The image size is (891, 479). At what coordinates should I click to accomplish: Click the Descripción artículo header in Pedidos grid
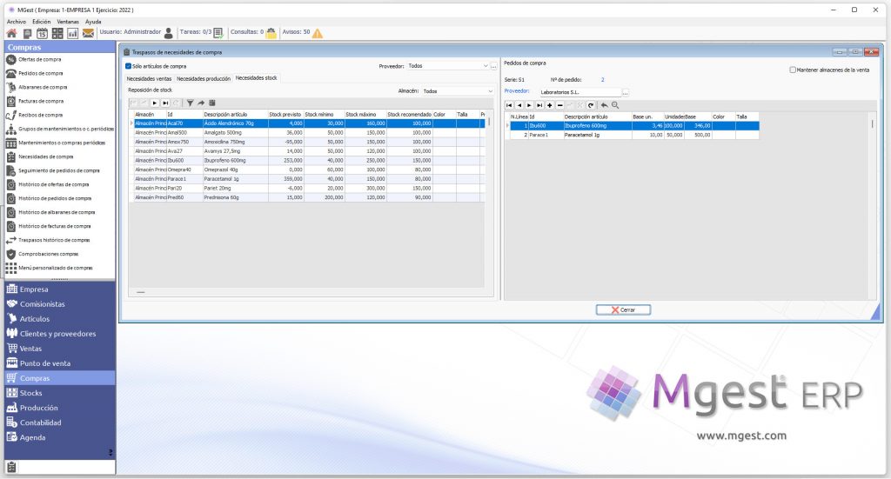(597, 116)
